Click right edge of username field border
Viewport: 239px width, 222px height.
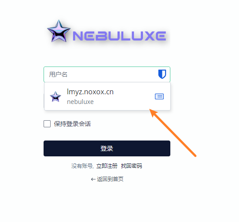[x=170, y=74]
